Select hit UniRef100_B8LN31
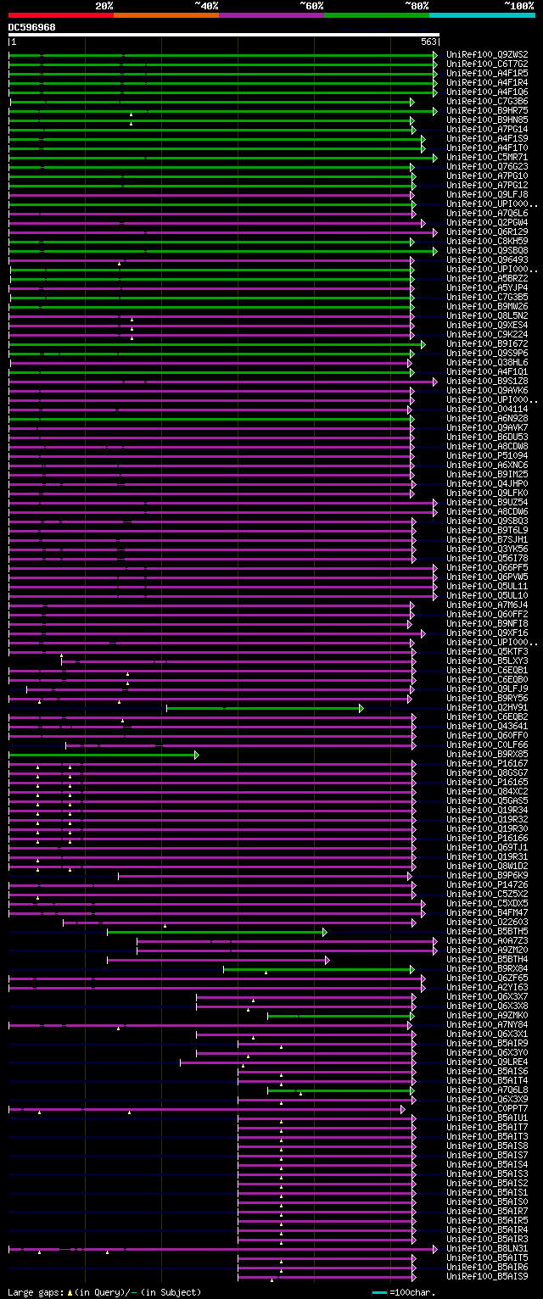The width and height of the screenshot is (543, 1299). tap(487, 1248)
